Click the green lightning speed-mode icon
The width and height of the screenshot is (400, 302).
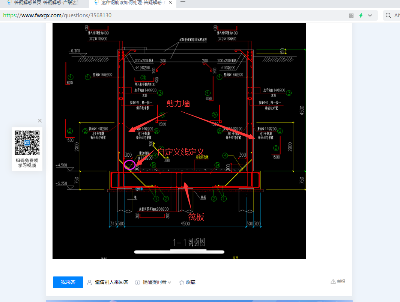point(361,15)
